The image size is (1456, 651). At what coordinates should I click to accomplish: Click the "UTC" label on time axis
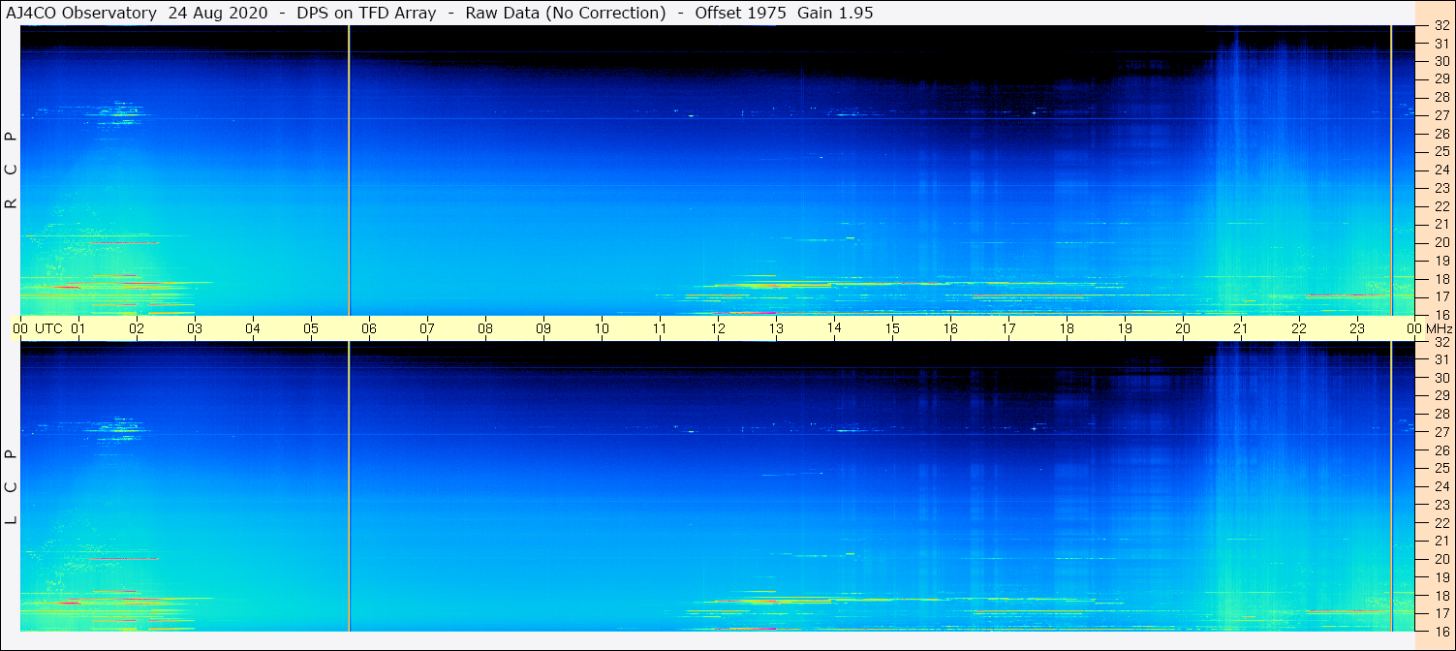[x=48, y=328]
